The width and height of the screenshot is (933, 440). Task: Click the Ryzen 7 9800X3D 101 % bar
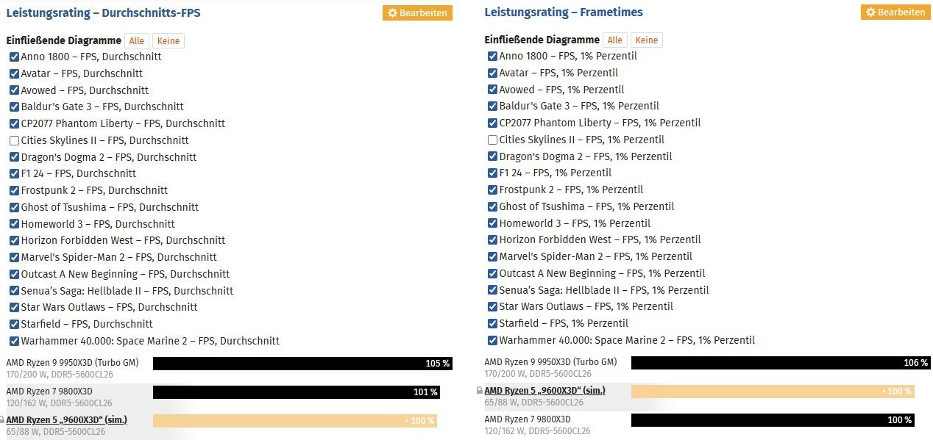pyautogui.click(x=297, y=392)
